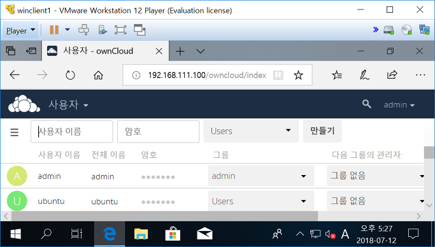Click the ubuntu row password dots
The image size is (435, 247).
pyautogui.click(x=158, y=202)
